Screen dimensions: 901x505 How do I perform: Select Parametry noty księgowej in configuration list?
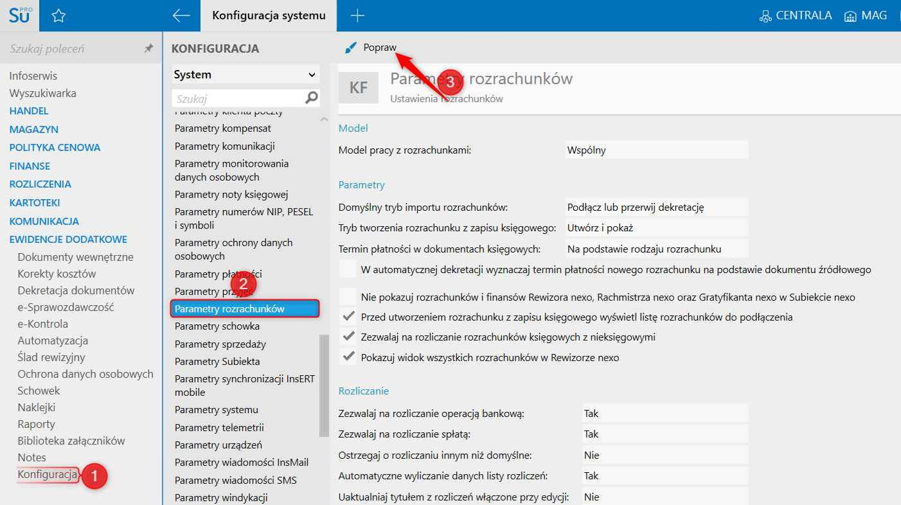[x=231, y=194]
